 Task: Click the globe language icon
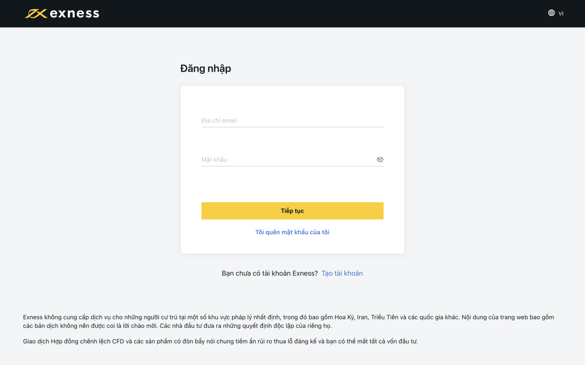tap(552, 13)
